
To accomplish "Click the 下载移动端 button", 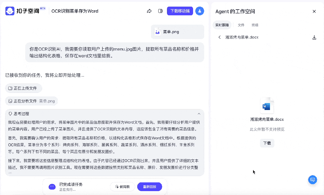I will [180, 11].
